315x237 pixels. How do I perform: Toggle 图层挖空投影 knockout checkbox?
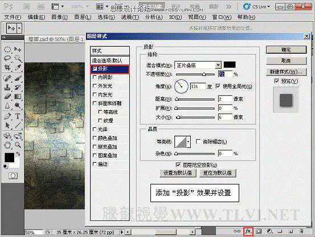pos(178,165)
